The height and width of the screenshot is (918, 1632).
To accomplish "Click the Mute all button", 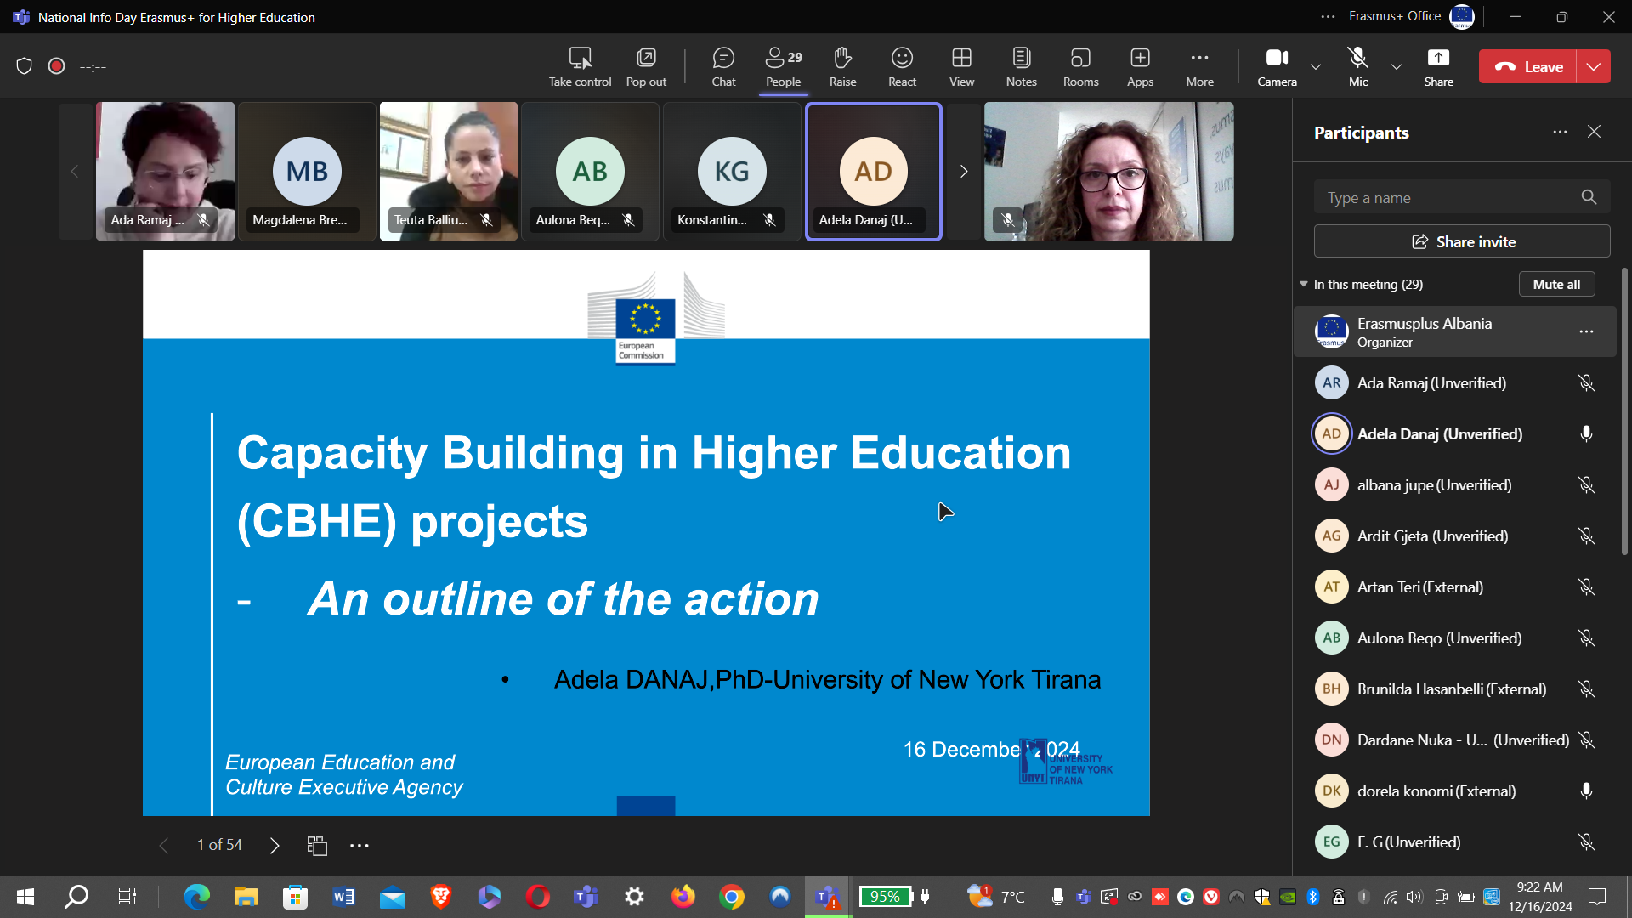I will pos(1556,284).
